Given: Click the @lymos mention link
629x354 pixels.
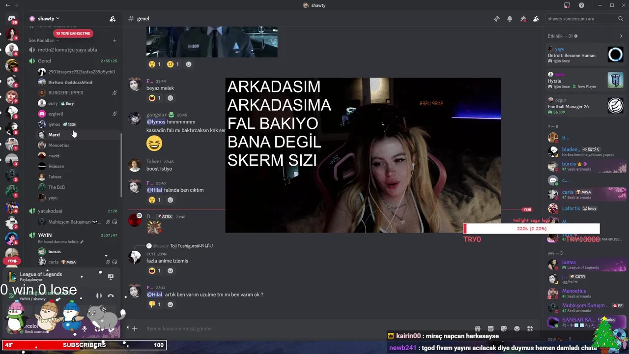Looking at the screenshot, I should tap(156, 122).
